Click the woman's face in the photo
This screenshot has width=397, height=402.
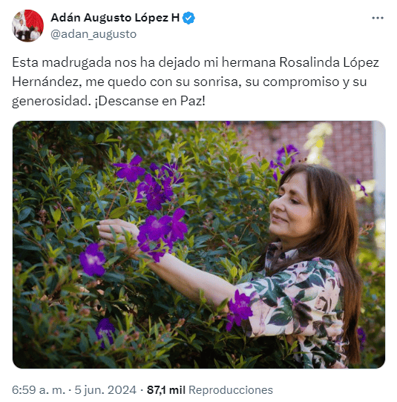tap(291, 208)
